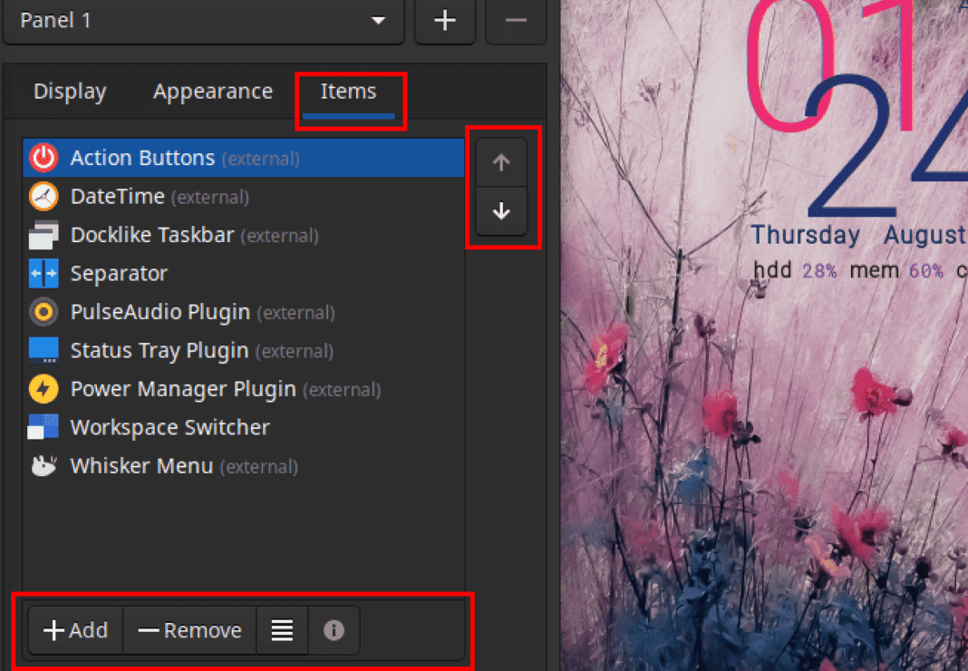Move the selected item up
This screenshot has width=968, height=671.
coord(500,161)
